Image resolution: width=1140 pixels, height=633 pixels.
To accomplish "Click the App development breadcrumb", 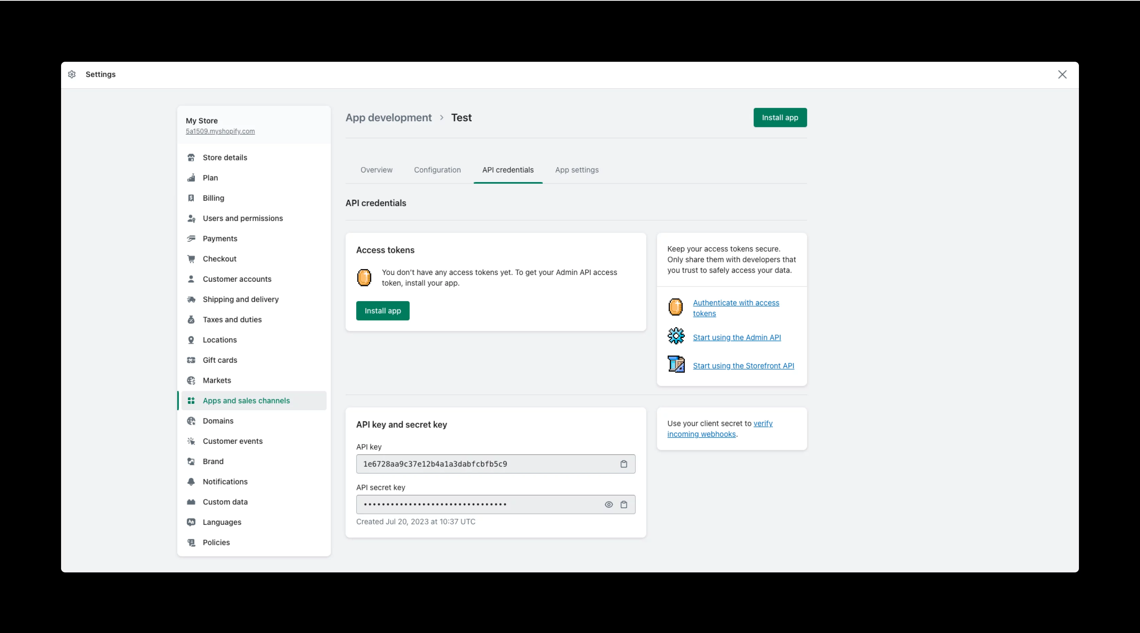I will coord(388,117).
